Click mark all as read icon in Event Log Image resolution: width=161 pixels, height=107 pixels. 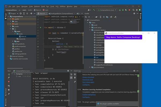pyautogui.click(x=75, y=74)
